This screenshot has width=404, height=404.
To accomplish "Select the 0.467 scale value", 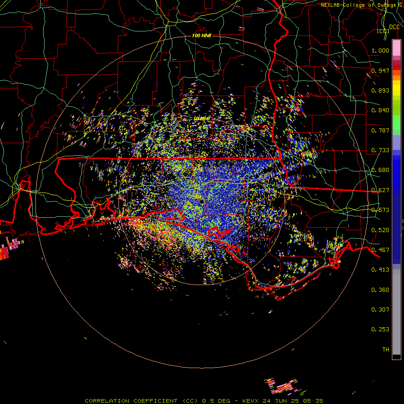I will (380, 250).
